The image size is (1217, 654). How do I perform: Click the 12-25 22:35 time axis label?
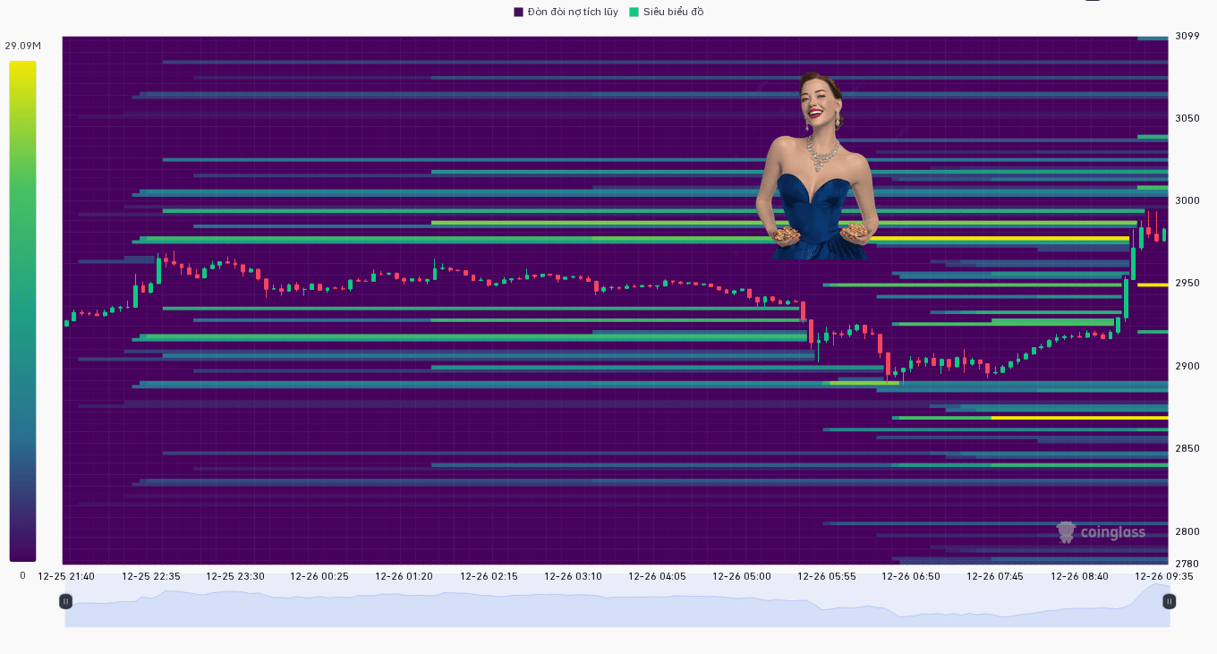(x=151, y=576)
